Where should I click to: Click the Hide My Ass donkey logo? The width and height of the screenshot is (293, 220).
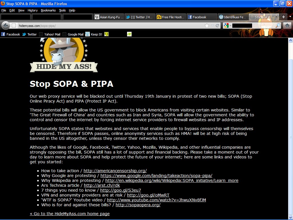(x=64, y=55)
